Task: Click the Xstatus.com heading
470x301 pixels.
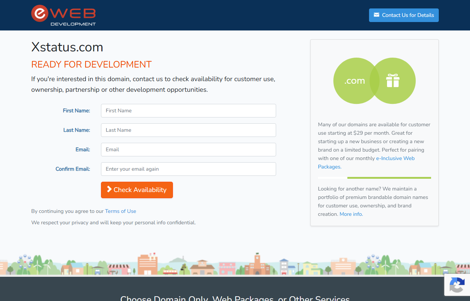Action: (67, 47)
